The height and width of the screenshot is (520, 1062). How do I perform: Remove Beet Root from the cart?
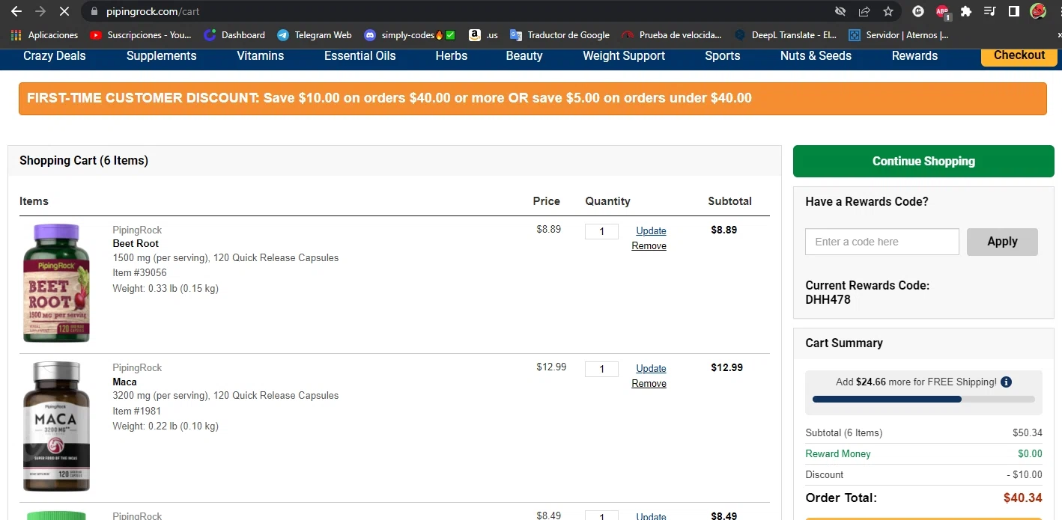[649, 246]
